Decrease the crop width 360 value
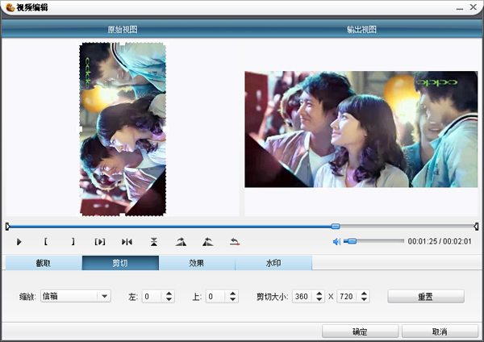This screenshot has height=342, width=484. coord(319,299)
